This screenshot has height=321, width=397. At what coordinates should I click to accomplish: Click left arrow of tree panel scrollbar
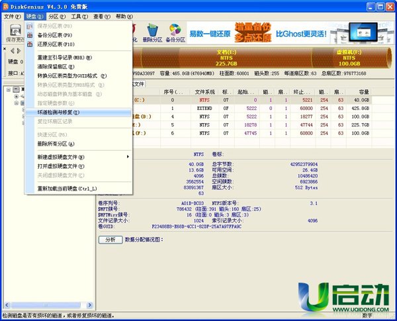(x=7, y=305)
